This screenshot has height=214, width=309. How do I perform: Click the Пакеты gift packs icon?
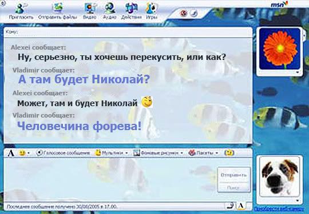coord(192,153)
